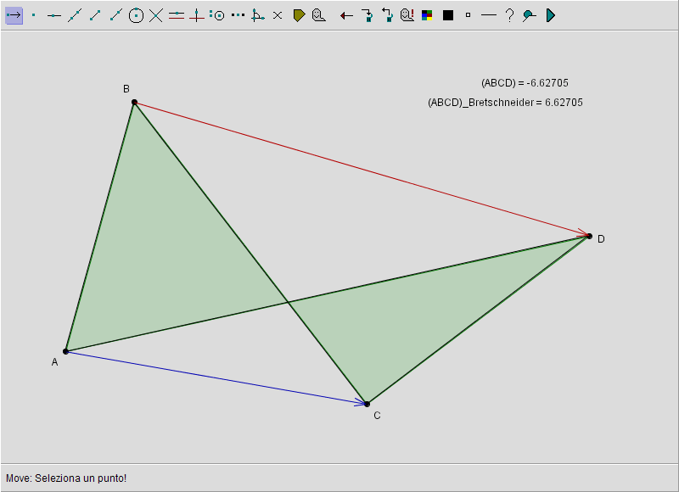Select point C on the canvas
The width and height of the screenshot is (679, 492).
click(367, 404)
